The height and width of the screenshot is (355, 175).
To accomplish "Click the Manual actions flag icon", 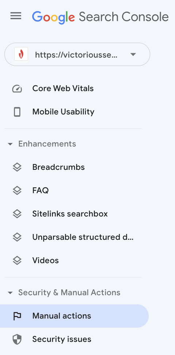I will tap(17, 316).
